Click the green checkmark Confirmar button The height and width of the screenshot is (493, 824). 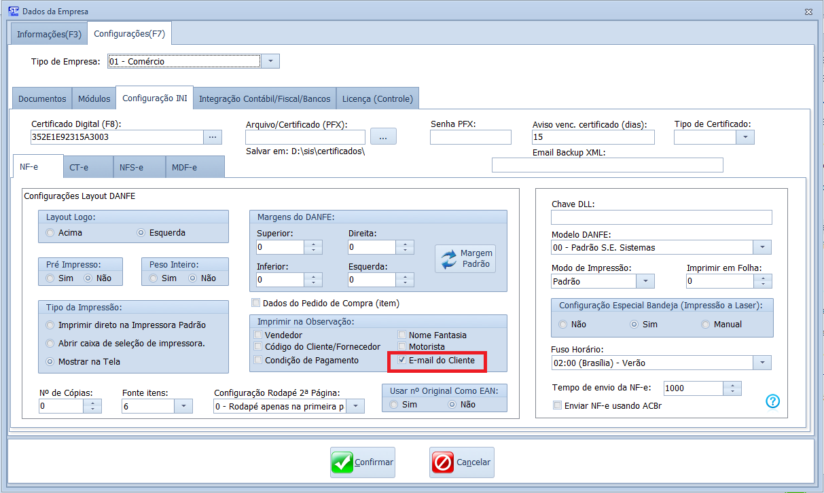(x=363, y=462)
